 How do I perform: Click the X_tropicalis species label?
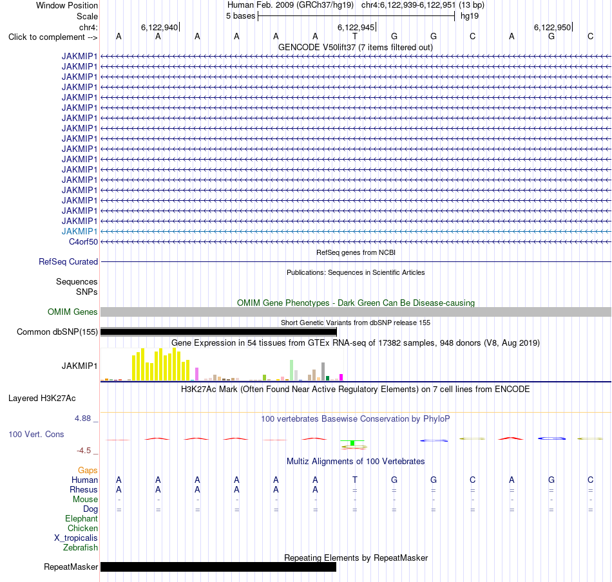pos(76,538)
